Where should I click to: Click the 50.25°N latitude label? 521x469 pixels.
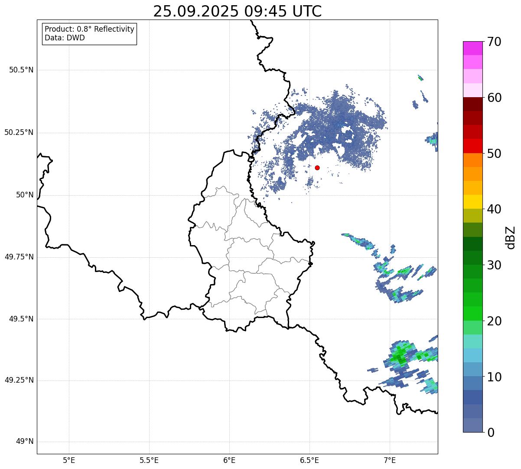click(19, 132)
